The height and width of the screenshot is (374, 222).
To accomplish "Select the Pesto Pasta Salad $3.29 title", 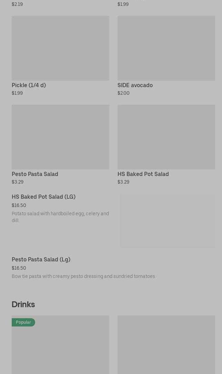I will point(35,174).
